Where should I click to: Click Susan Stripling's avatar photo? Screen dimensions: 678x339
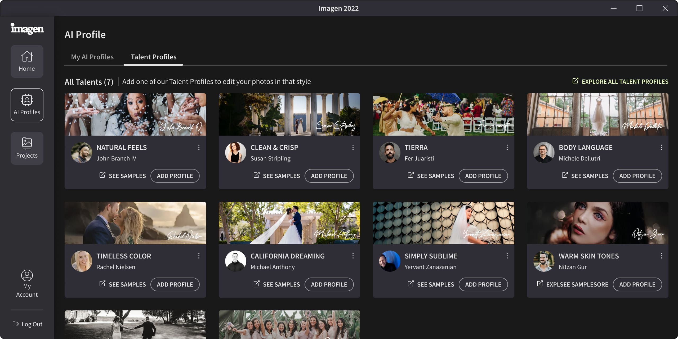(235, 153)
